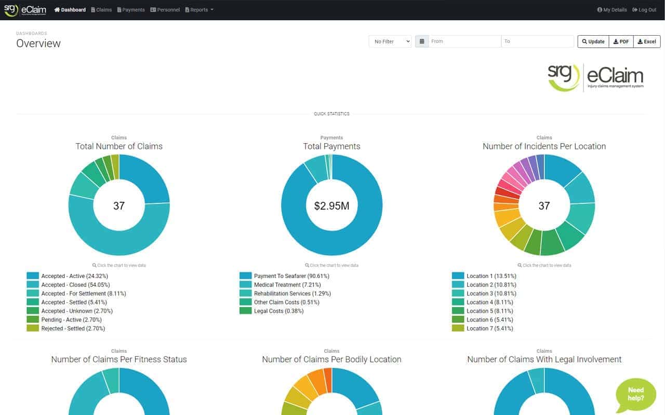The image size is (665, 415).
Task: Click the Total Number of Claims donut center 37
Action: 119,206
